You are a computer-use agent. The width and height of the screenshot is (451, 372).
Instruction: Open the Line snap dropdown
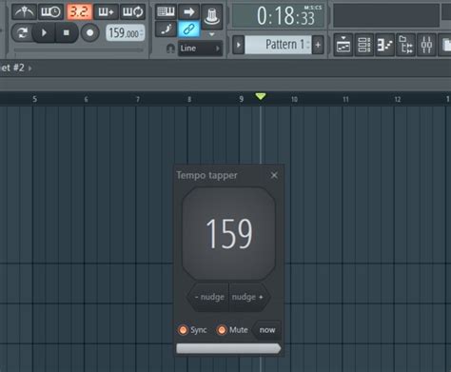(200, 49)
